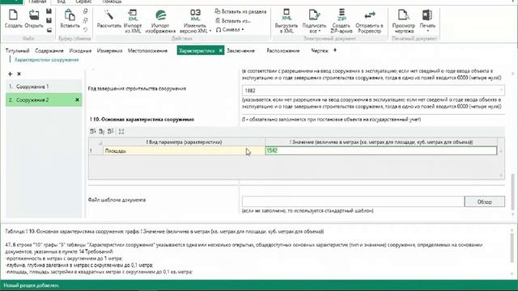Click the undo arrow in Буфер обмена
Image resolution: width=518 pixels, height=291 pixels.
(86, 30)
